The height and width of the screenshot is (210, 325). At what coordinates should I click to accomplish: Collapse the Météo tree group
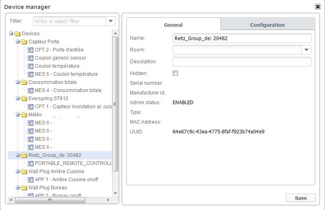coord(18,115)
